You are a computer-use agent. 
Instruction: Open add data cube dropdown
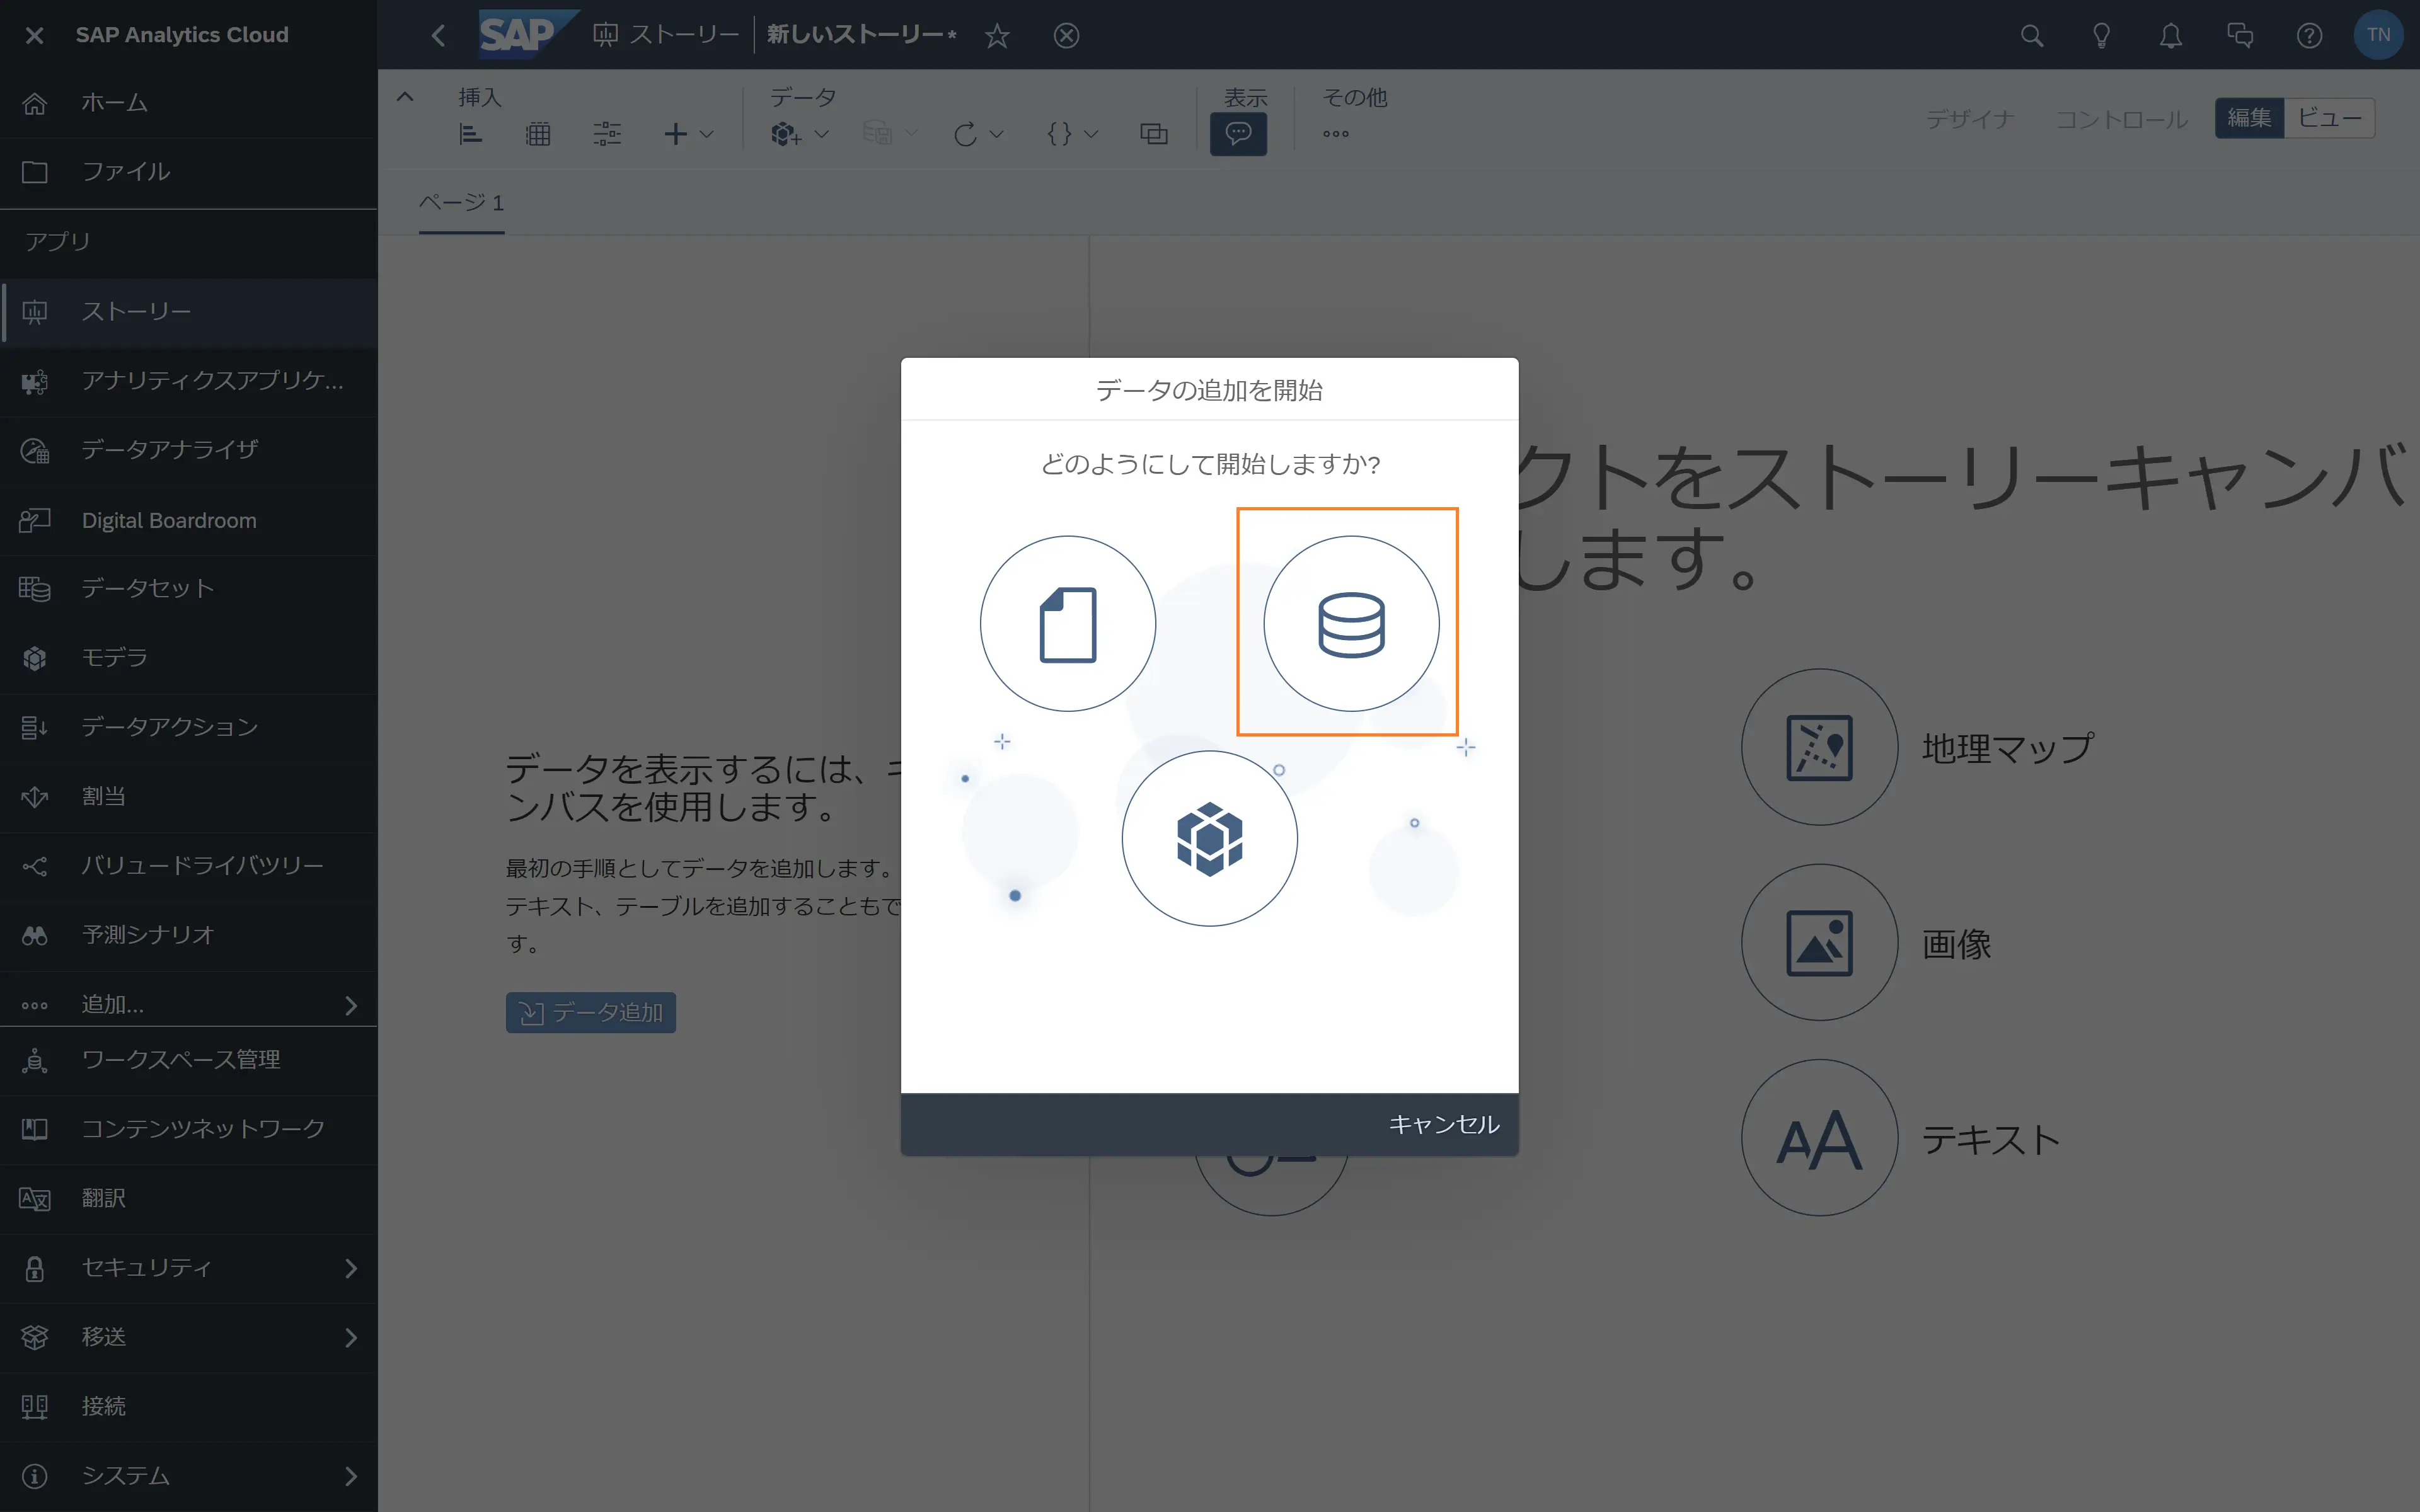800,133
